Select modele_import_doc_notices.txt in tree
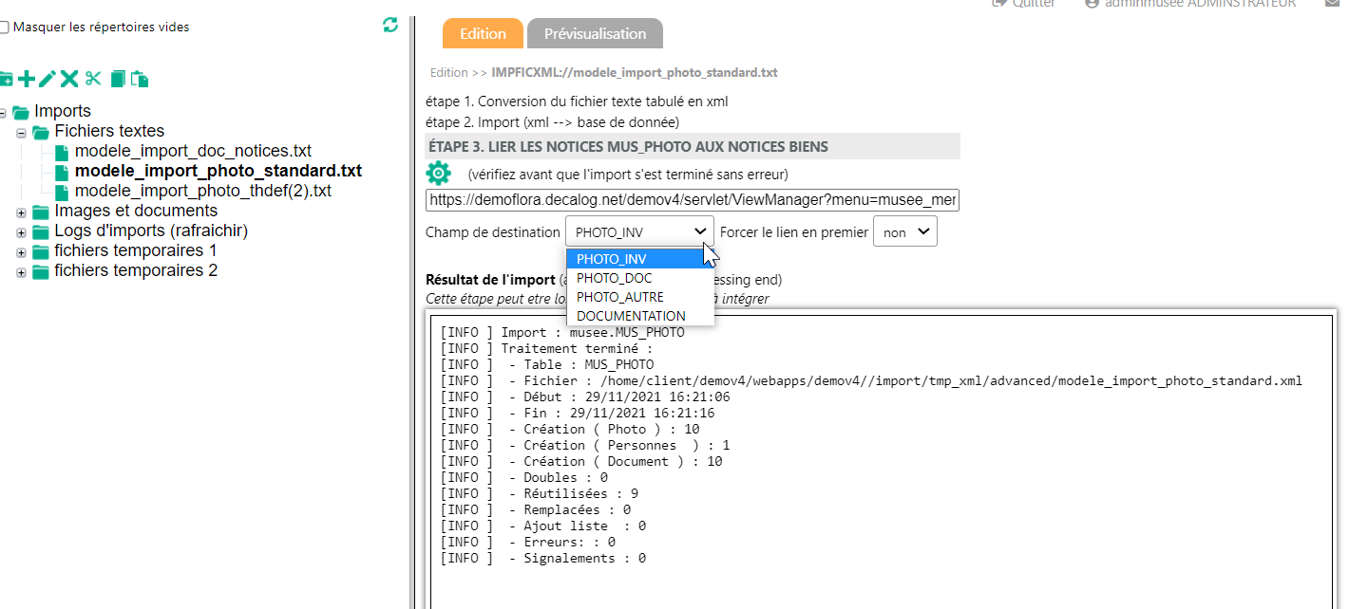This screenshot has height=609, width=1349. coord(193,152)
